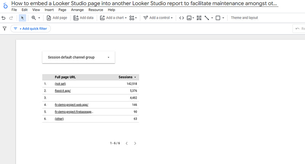Open the File menu

pos(14,10)
